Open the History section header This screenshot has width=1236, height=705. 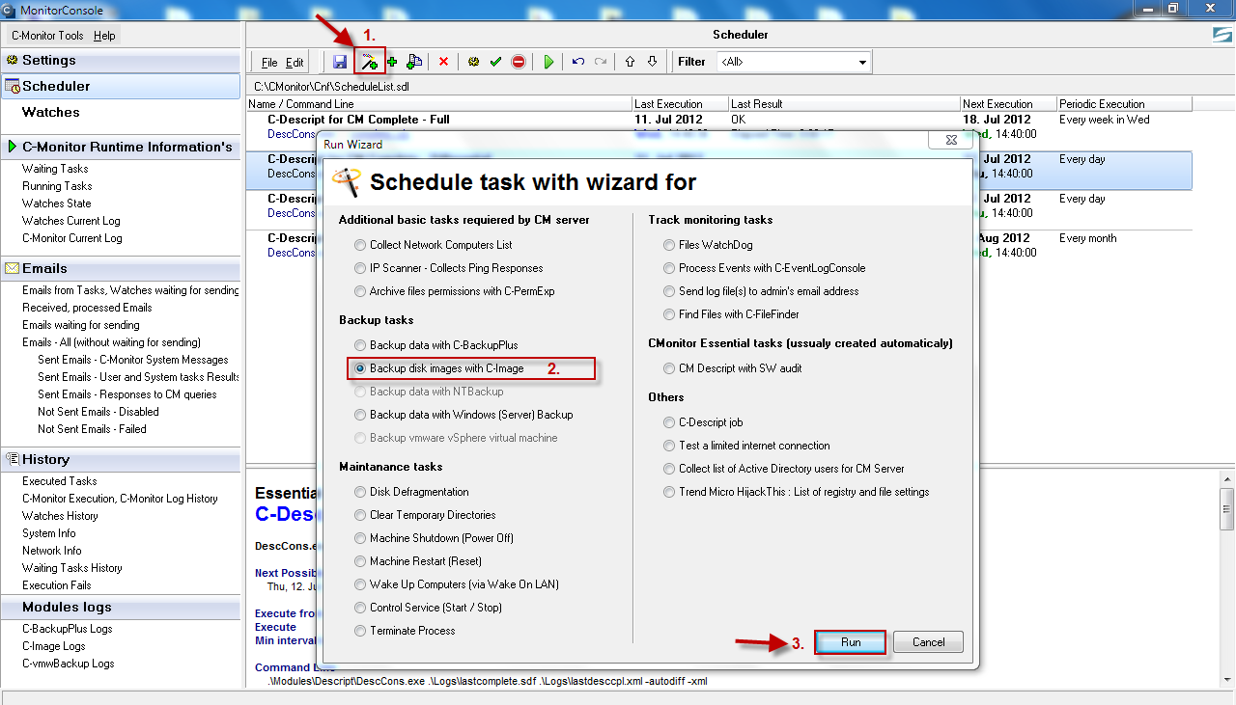point(121,459)
